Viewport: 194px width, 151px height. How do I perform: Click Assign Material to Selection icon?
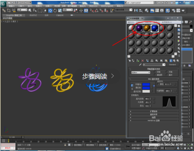138,61
